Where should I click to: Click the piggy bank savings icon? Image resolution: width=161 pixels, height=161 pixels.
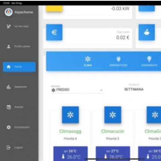click(x=147, y=32)
